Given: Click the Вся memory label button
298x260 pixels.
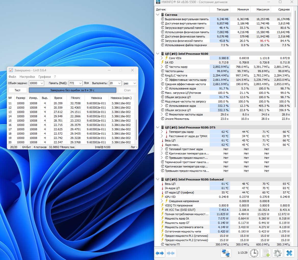Looking at the screenshot, I should tap(86, 83).
